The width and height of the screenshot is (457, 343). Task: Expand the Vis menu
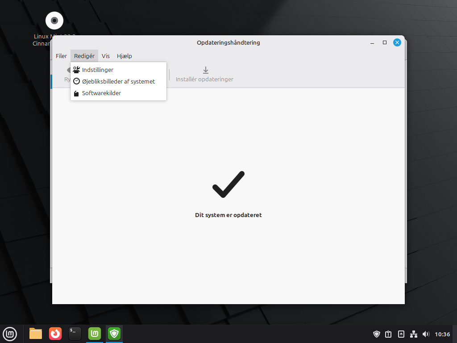[106, 56]
